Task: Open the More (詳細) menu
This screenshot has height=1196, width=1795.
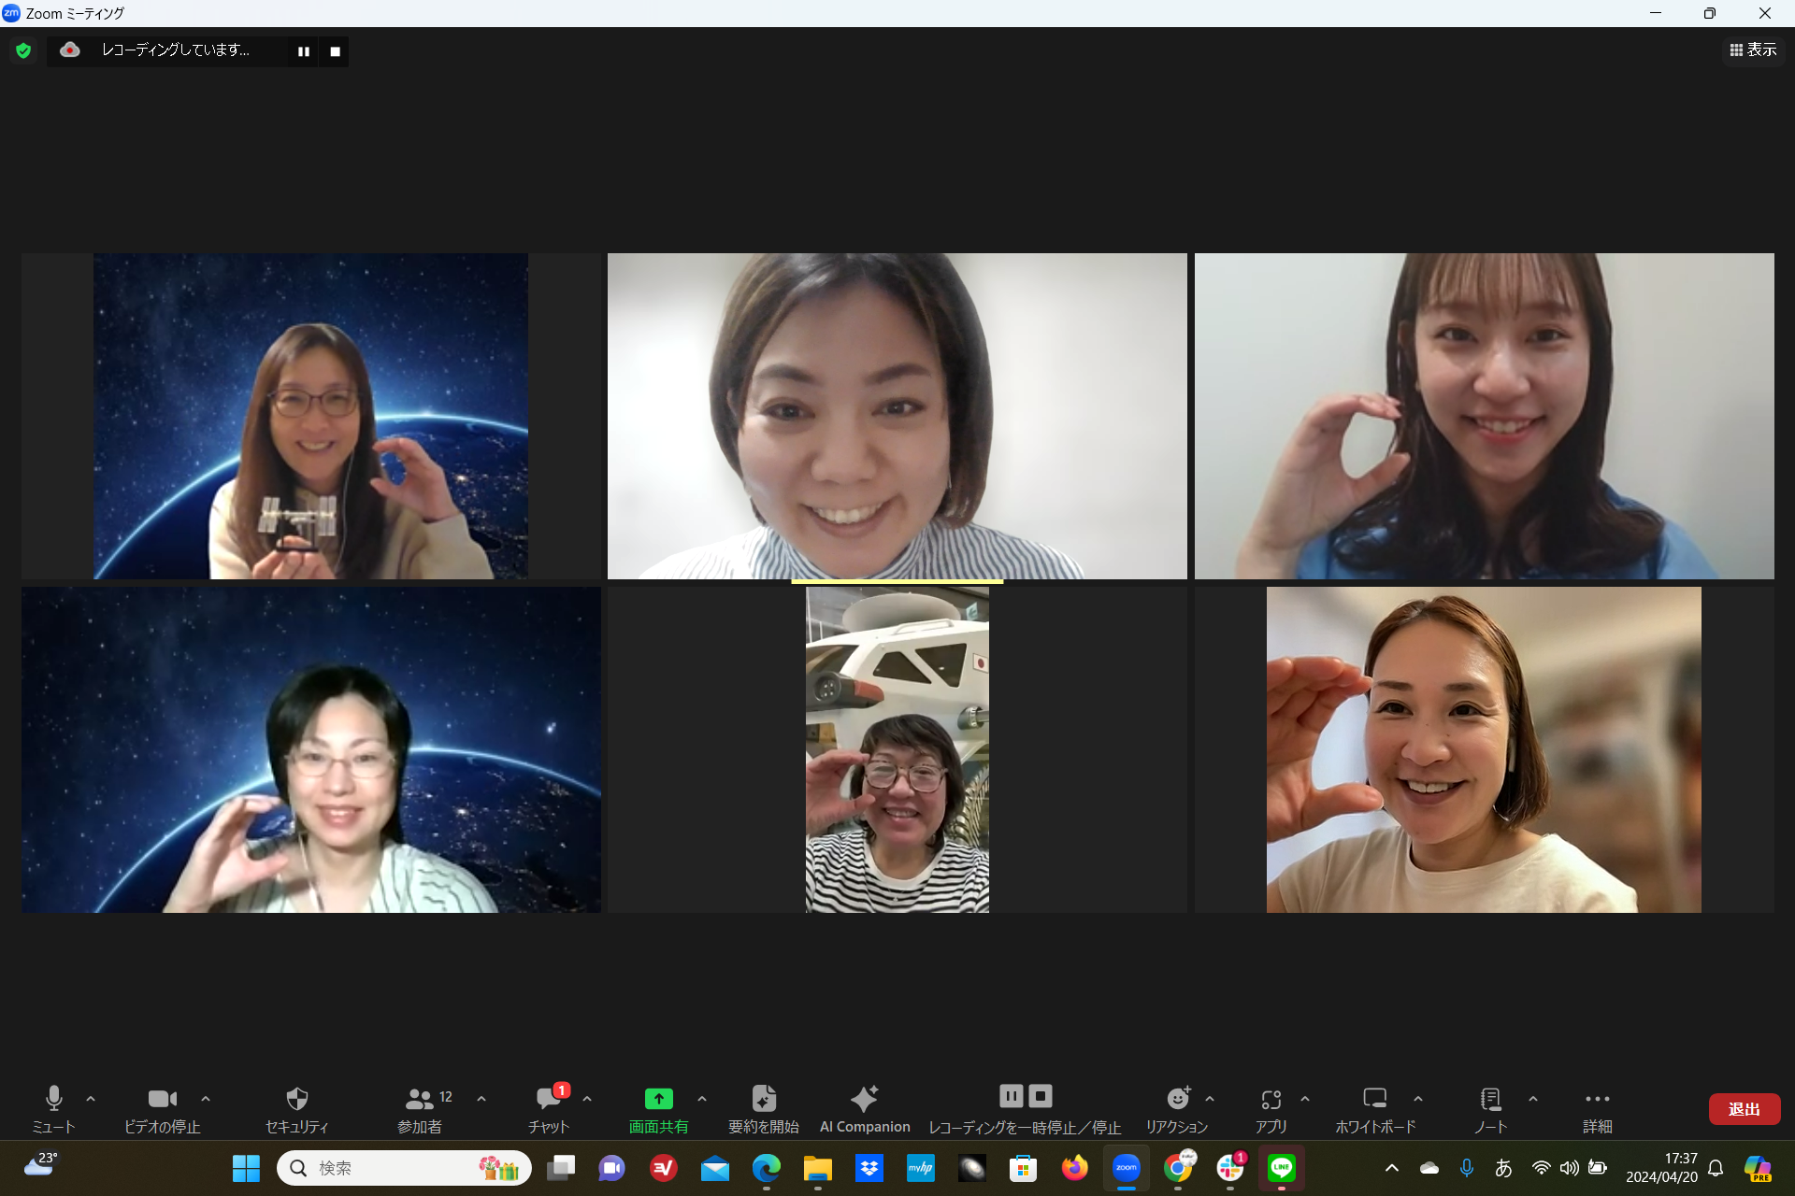Action: point(1597,1099)
